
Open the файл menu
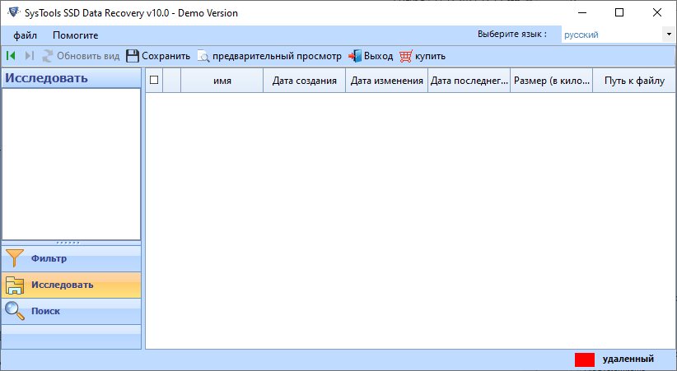pyautogui.click(x=25, y=35)
